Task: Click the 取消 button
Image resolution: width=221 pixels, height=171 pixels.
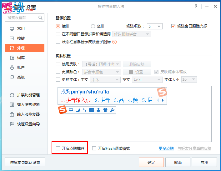Action: coord(178,162)
